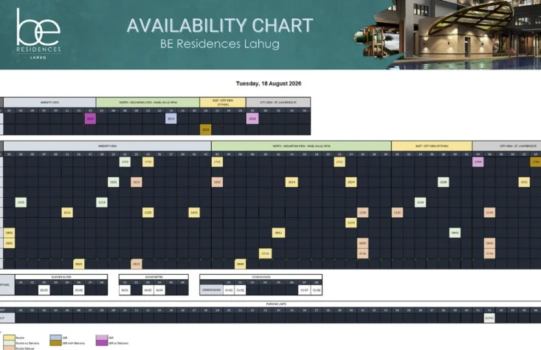This screenshot has width=541, height=350.
Task: Select available unit 1111
Action: [x=67, y=213]
